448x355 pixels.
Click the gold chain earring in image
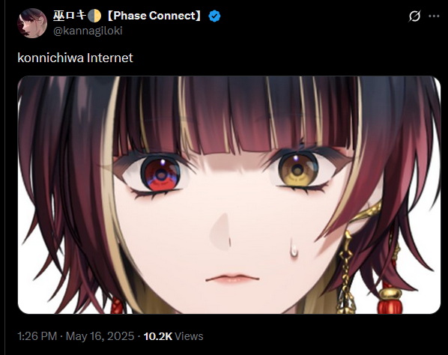click(347, 271)
